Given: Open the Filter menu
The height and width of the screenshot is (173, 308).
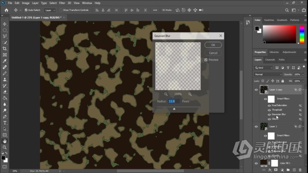Looking at the screenshot, I should point(62,3).
